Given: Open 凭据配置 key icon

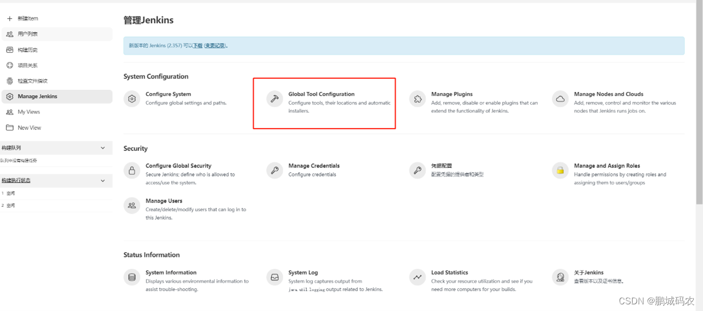Looking at the screenshot, I should pos(417,171).
